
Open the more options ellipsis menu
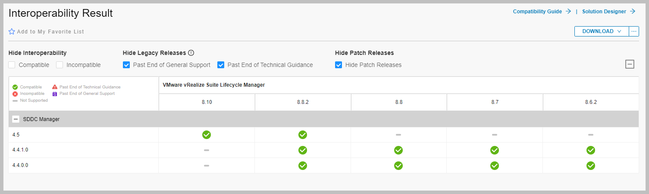634,31
